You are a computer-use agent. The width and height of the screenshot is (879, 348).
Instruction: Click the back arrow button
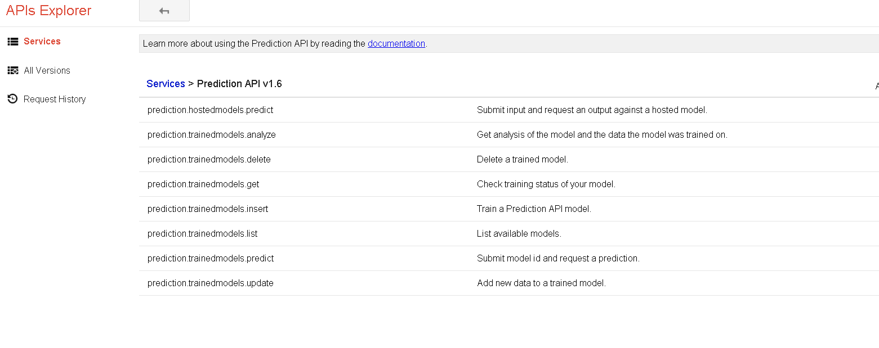coord(164,11)
